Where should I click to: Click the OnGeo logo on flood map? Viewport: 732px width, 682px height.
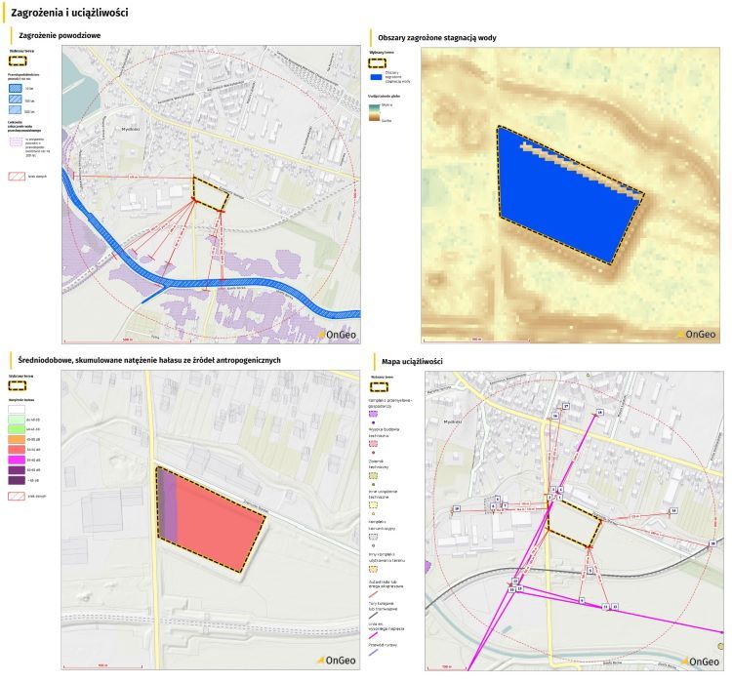pos(338,333)
